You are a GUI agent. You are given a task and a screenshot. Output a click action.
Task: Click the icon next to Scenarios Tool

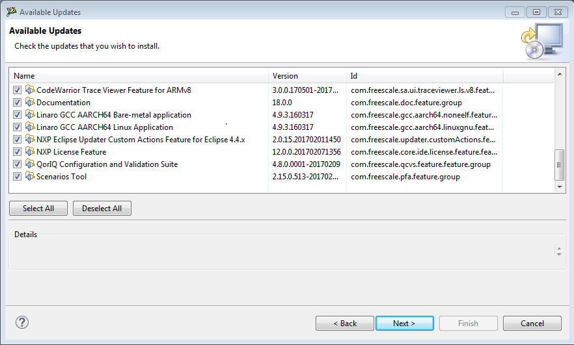pyautogui.click(x=30, y=177)
